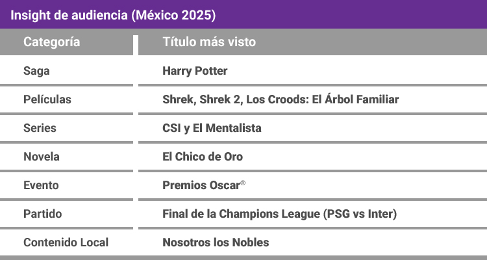Click 'CSI y El Mentalista' text
The height and width of the screenshot is (260, 487).
coord(212,128)
